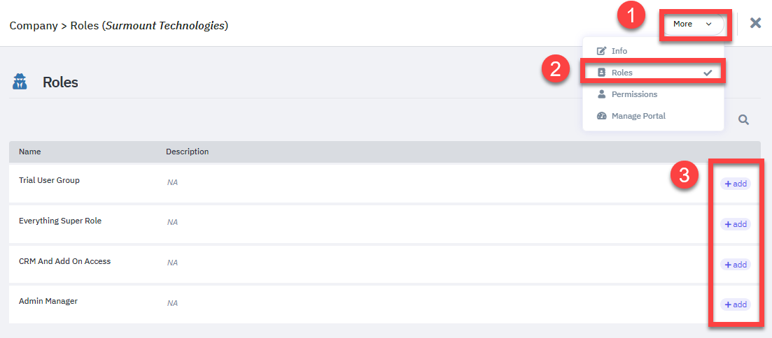Click the Info edit pencil icon
Screen dimensions: 772x338
(x=601, y=50)
